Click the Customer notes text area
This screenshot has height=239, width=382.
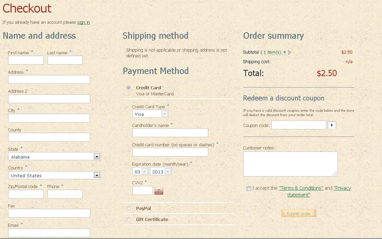pos(290,164)
